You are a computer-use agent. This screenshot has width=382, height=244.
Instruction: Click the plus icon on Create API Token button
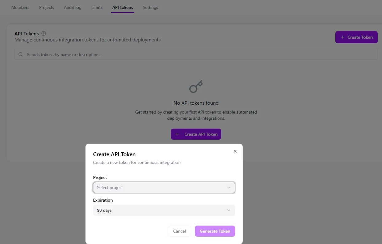tap(177, 134)
